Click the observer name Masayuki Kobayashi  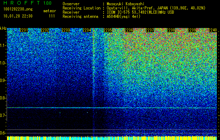(126, 4)
